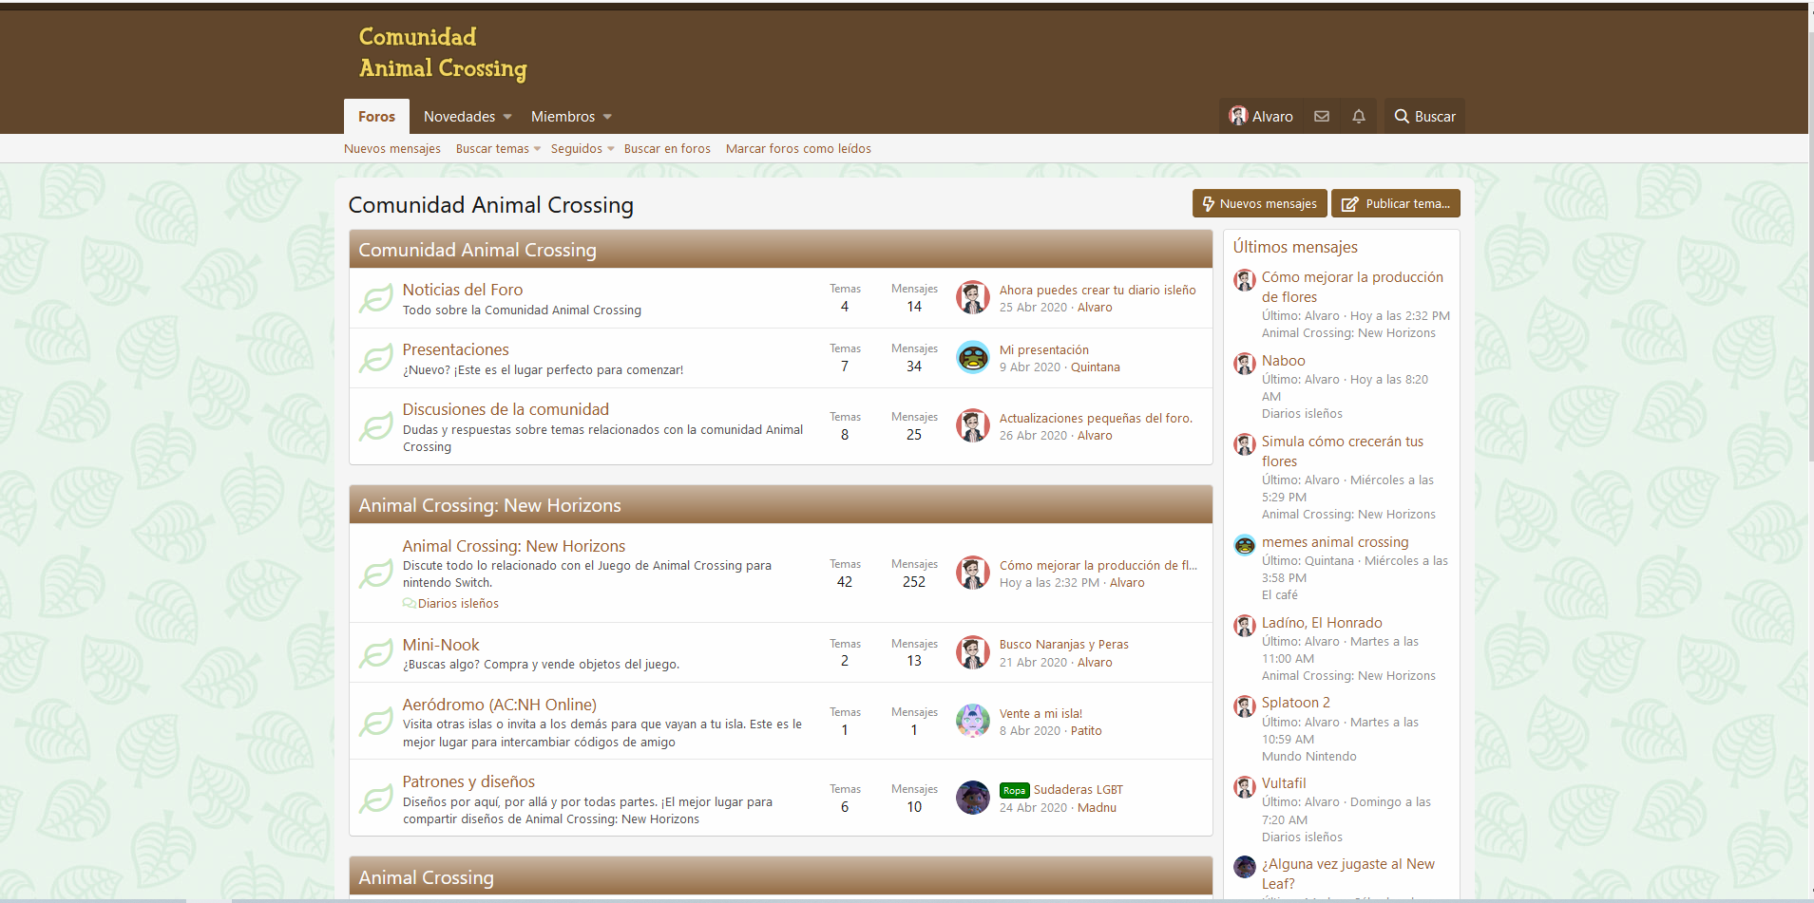Viewport: 1814px width, 903px height.
Task: Click the avatar next to Splatoon 2
Action: point(1245,705)
